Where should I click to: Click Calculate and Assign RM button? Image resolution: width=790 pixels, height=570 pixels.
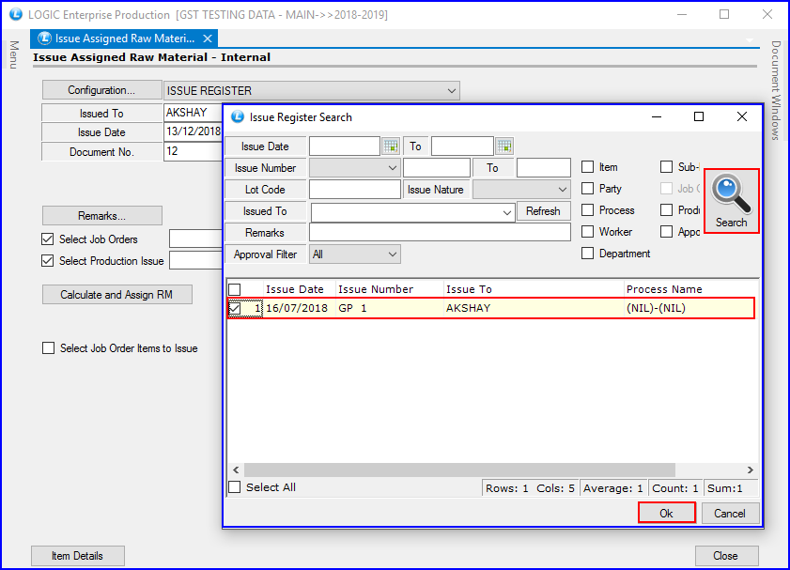pos(116,295)
